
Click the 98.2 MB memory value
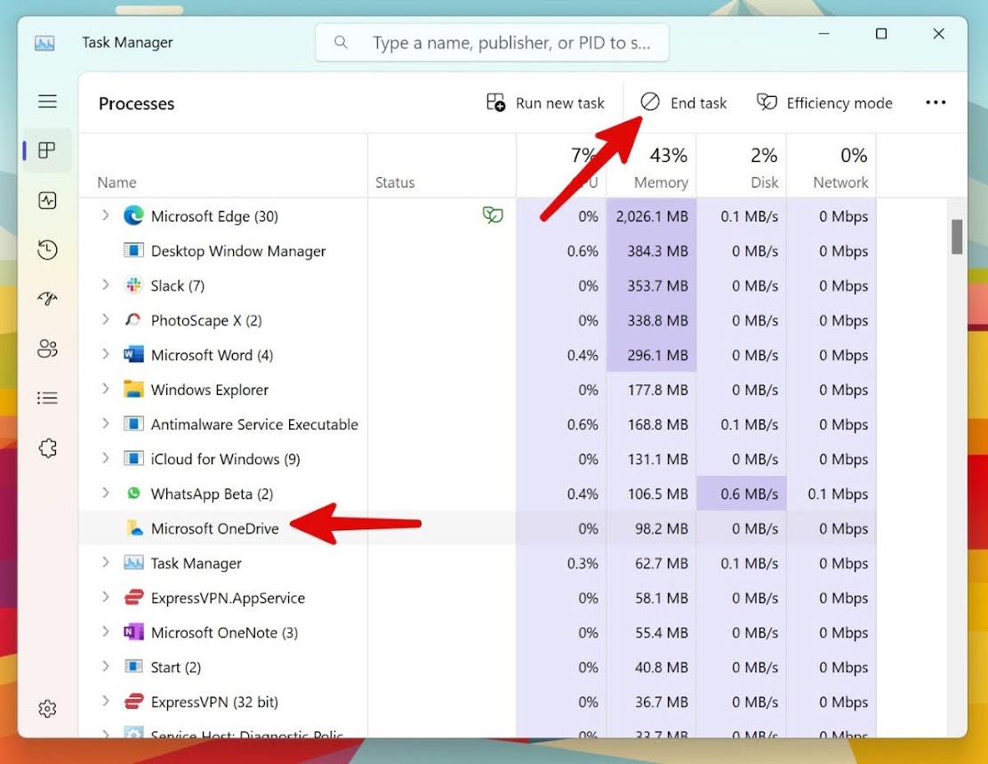661,528
